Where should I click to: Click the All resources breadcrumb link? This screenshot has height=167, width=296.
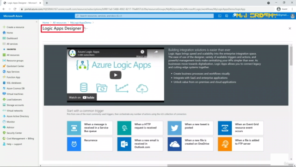click(60, 23)
